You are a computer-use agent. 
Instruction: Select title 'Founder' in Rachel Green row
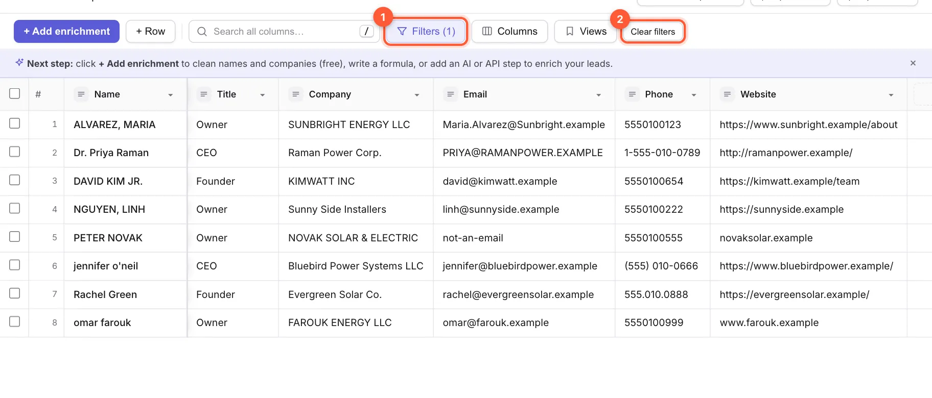pos(233,294)
